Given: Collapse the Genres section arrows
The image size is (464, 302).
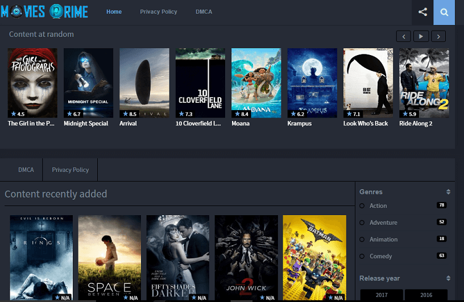Looking at the screenshot, I should click(x=448, y=192).
